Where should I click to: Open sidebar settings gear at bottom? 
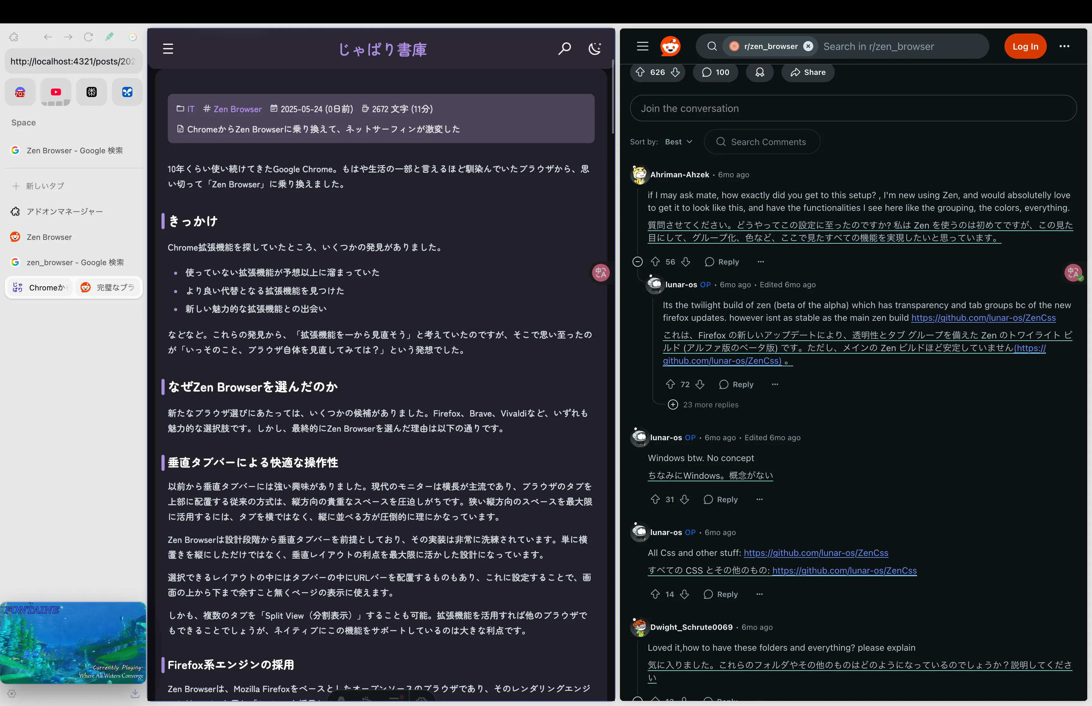click(x=12, y=694)
